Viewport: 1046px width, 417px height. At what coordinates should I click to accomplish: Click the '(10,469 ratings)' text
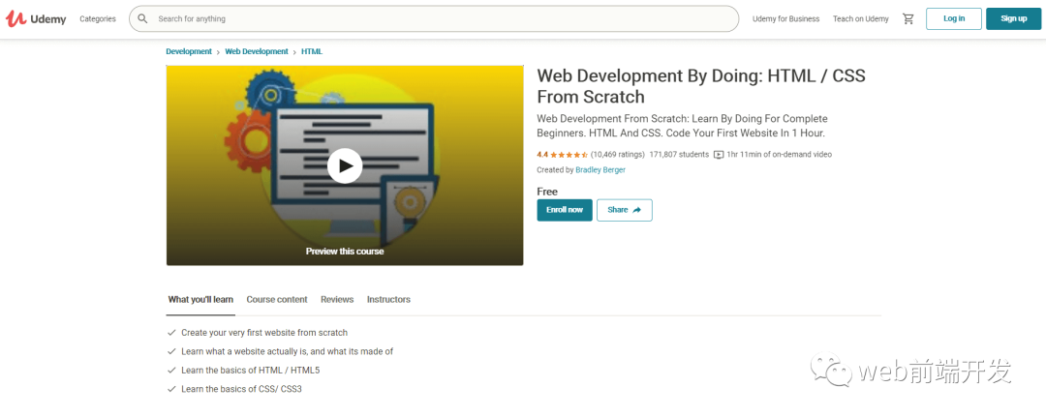click(618, 155)
